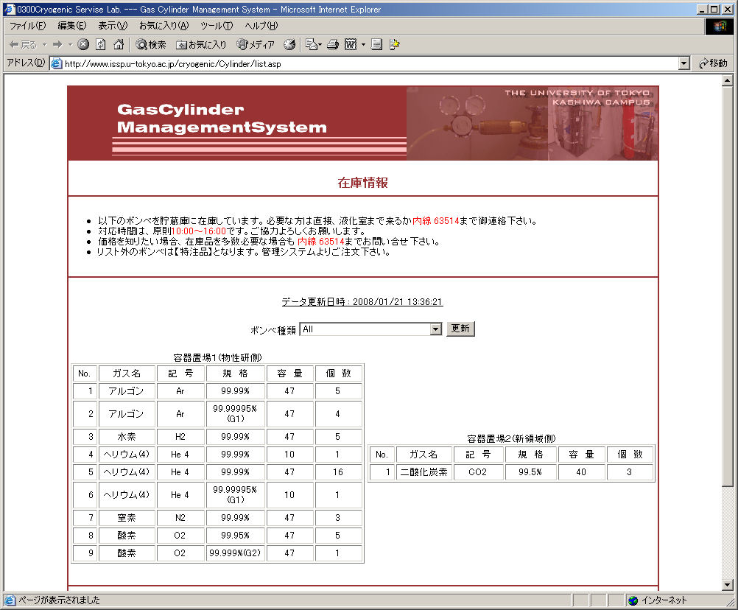Open the ツール(T) menu
Viewport: 738px width, 610px height.
tap(217, 25)
